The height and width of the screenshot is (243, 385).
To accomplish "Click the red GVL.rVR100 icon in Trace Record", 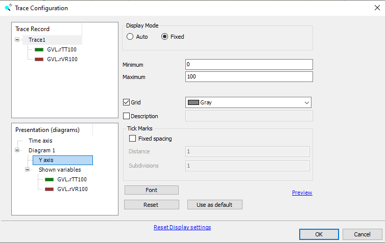I will point(39,60).
